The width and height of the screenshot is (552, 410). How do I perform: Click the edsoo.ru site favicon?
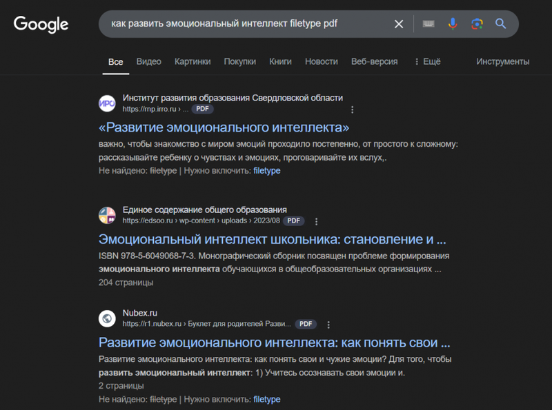[x=107, y=215]
